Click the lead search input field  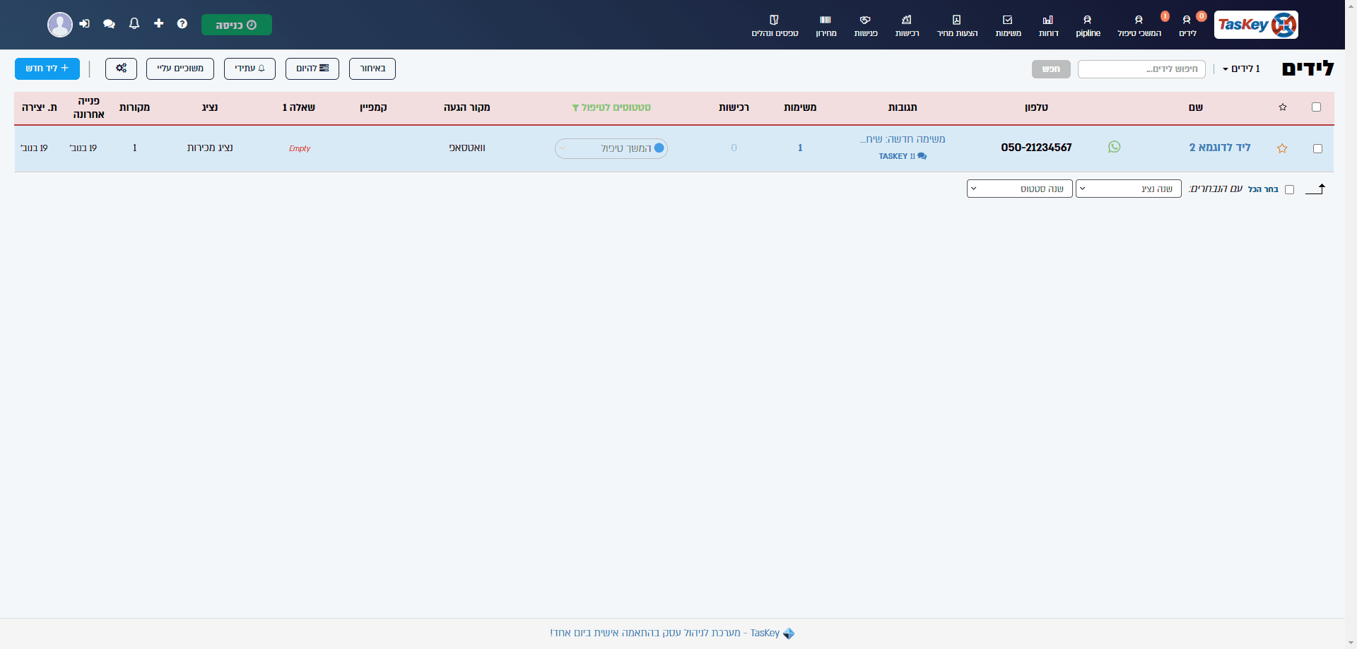[x=1141, y=69]
